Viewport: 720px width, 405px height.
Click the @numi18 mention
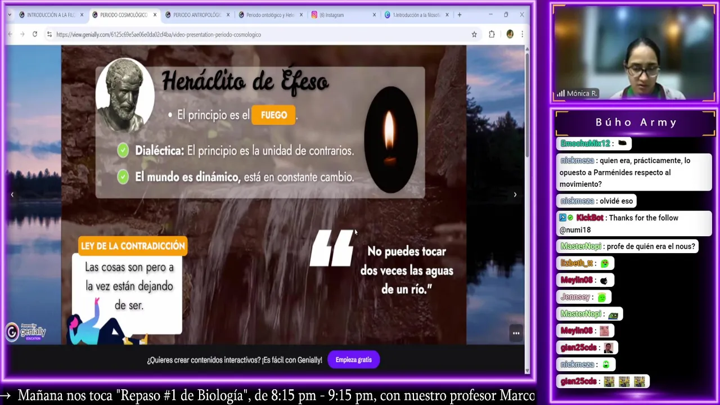click(575, 229)
